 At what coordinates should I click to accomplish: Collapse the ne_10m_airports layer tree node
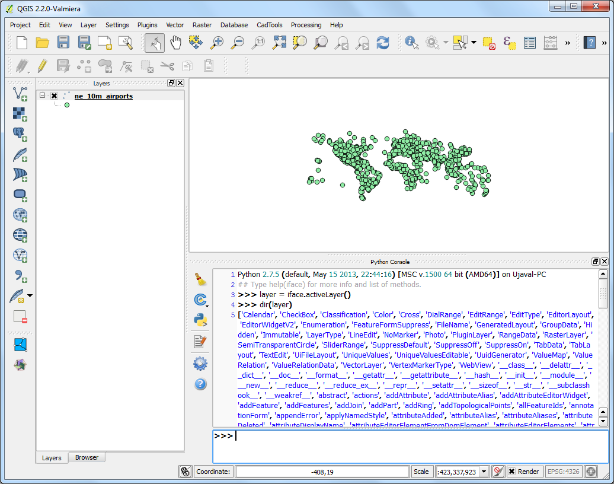click(42, 95)
